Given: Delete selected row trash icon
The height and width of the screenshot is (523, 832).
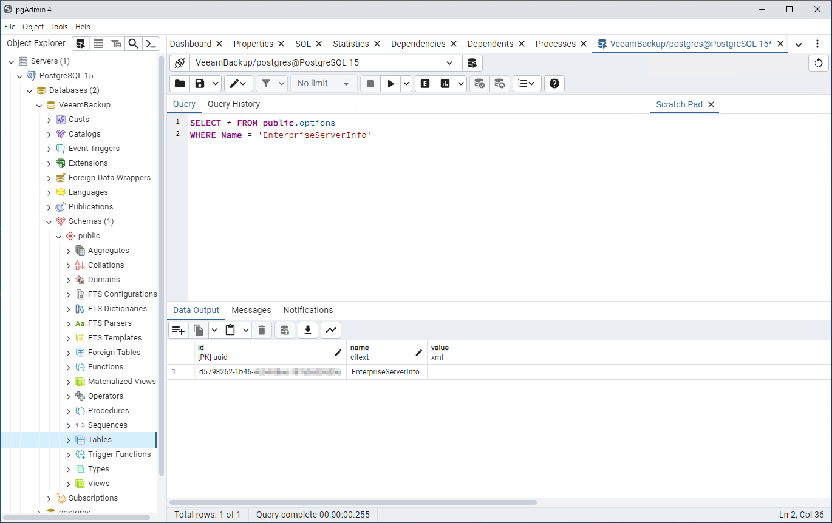Looking at the screenshot, I should point(262,330).
